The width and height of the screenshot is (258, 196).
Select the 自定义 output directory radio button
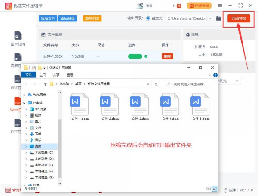pyautogui.click(x=148, y=18)
